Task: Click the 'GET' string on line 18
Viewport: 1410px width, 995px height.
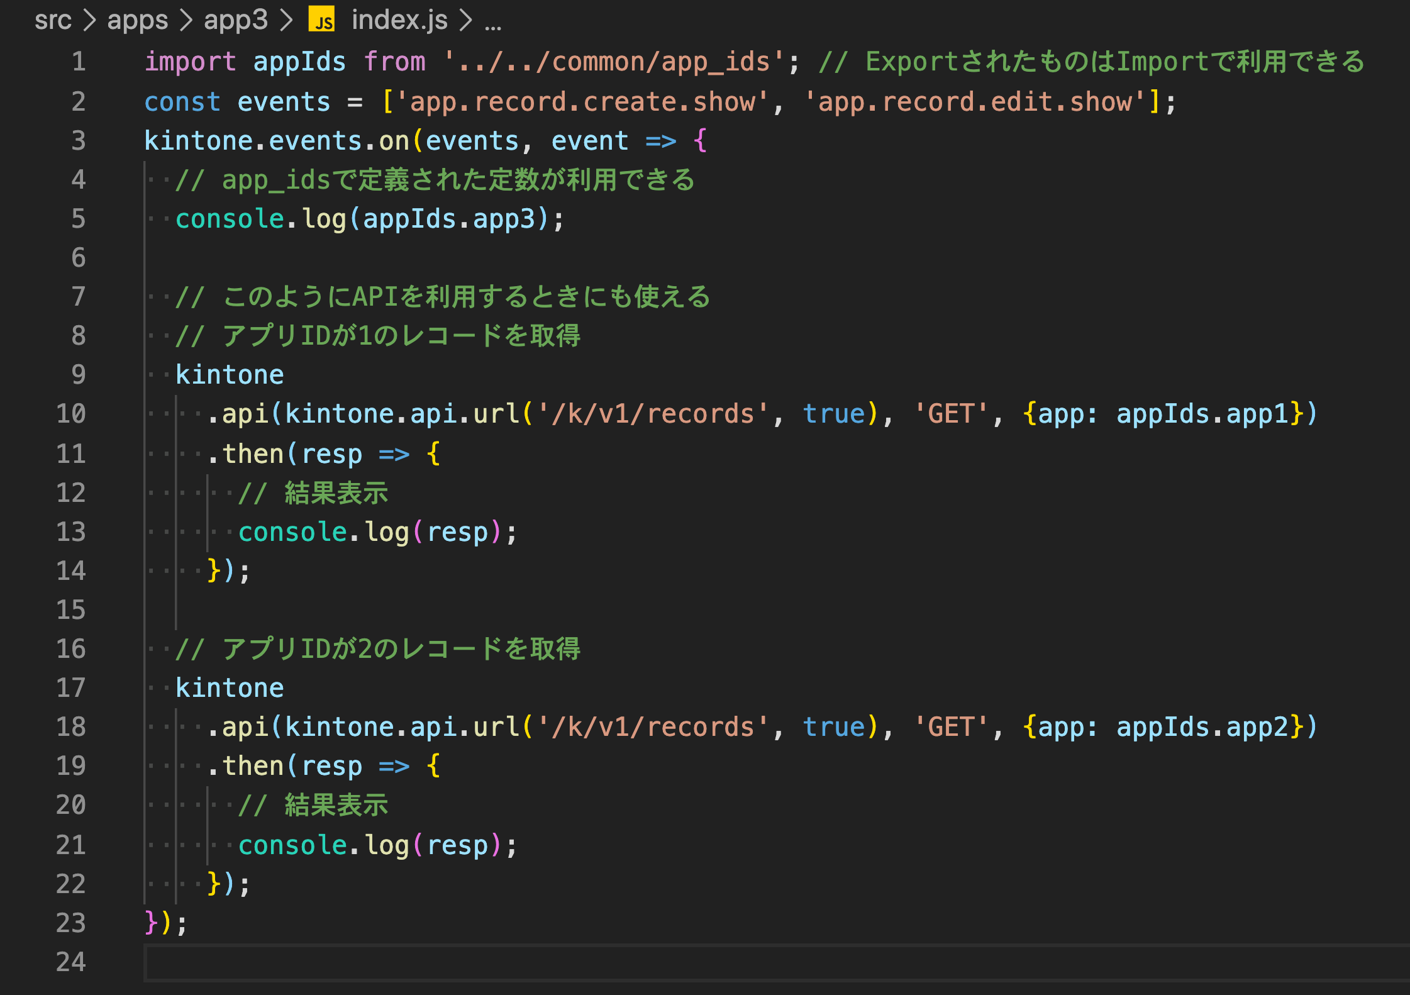Action: pyautogui.click(x=951, y=727)
